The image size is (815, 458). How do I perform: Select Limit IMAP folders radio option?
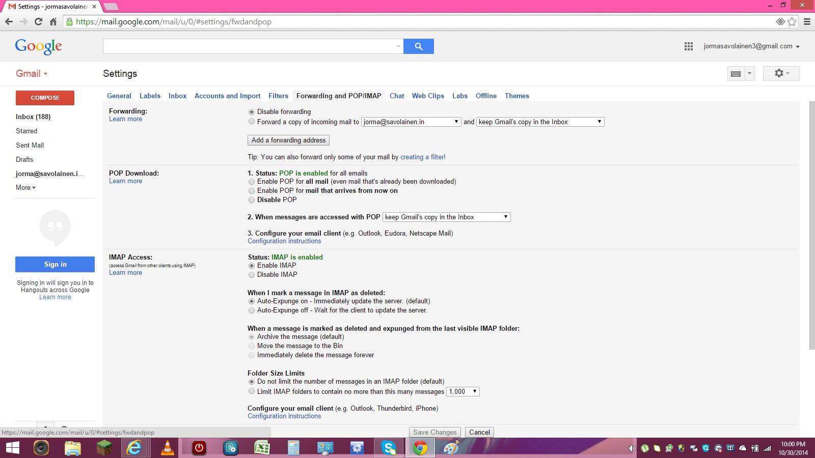[x=252, y=391]
